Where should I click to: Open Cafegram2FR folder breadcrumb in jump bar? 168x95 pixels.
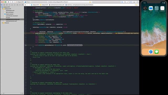(x=44, y=5)
